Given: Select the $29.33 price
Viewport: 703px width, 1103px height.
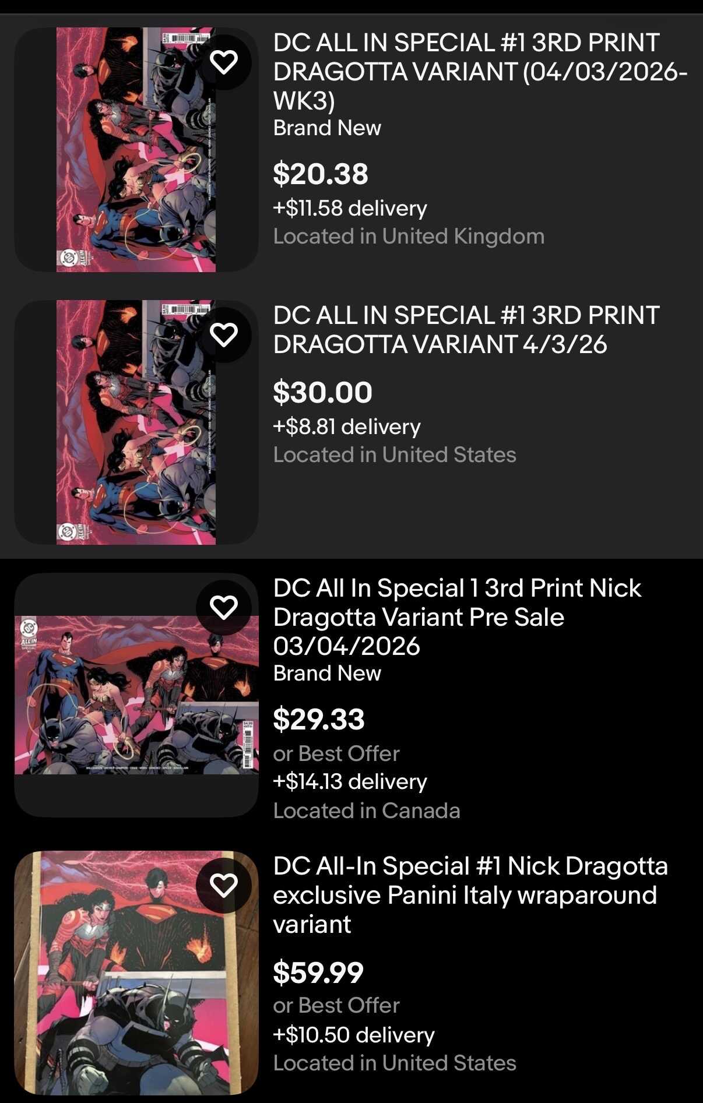Looking at the screenshot, I should tap(319, 719).
